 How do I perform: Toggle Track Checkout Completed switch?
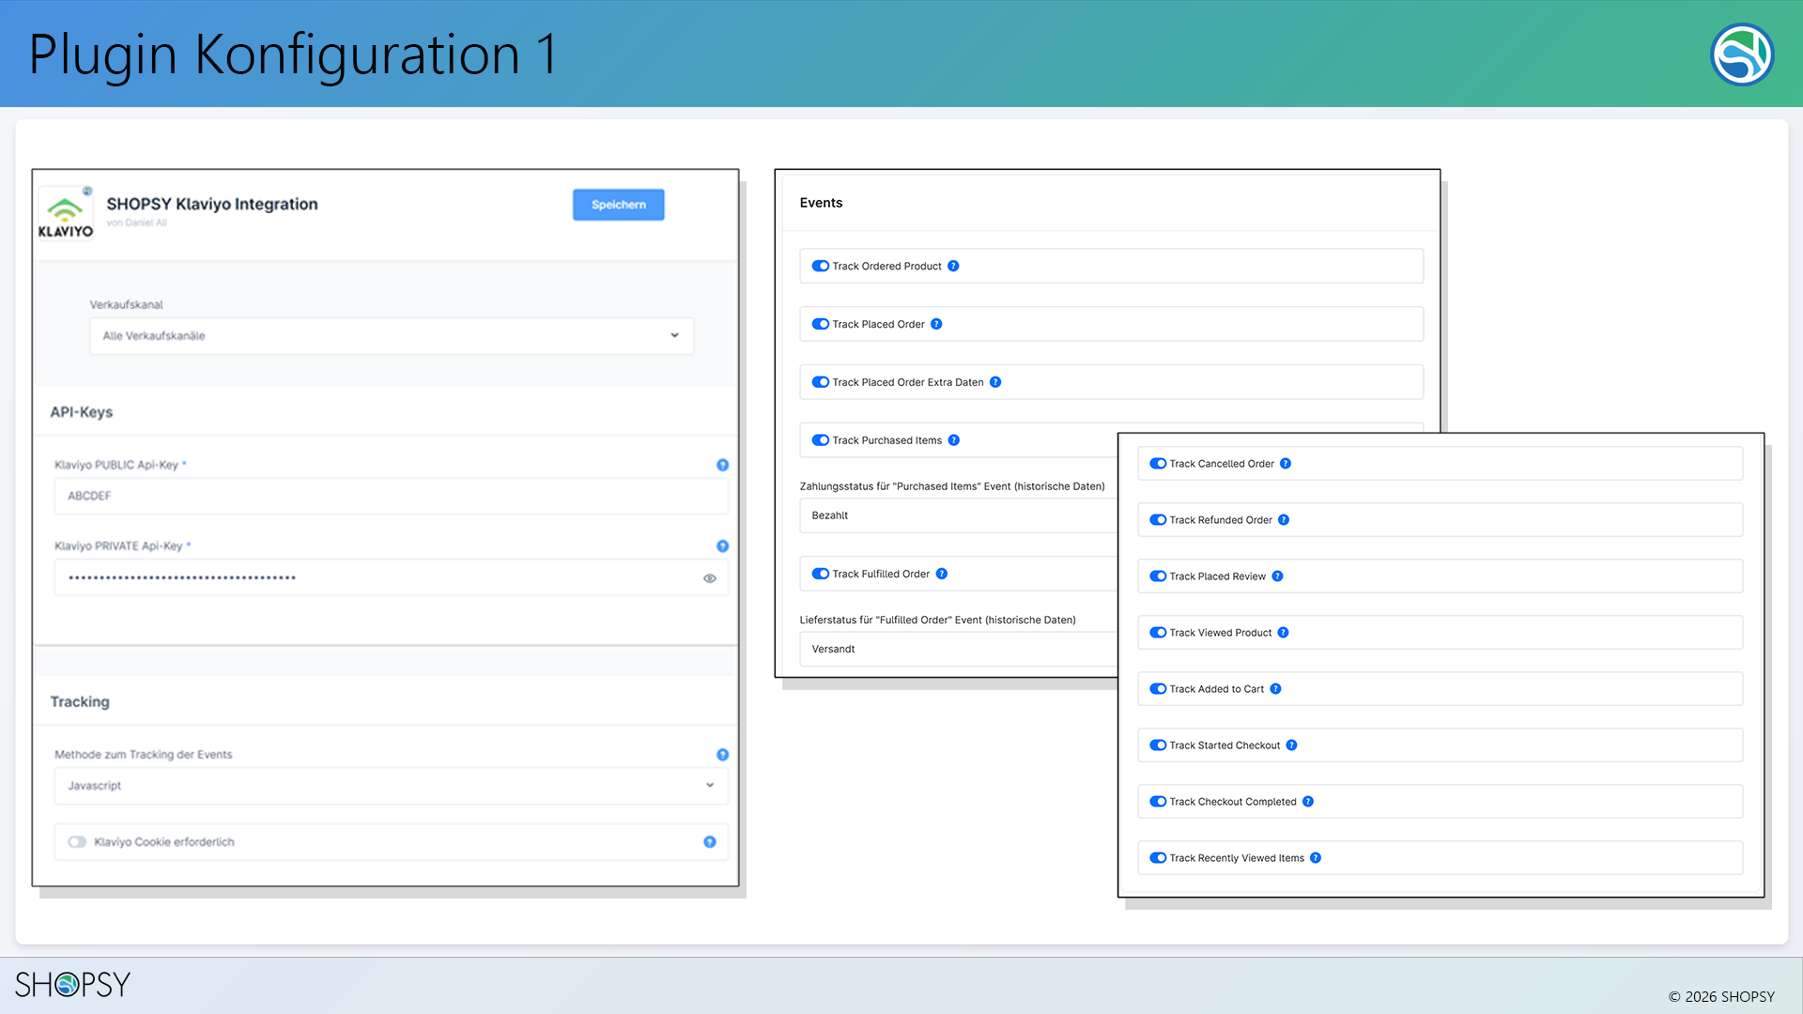click(x=1158, y=802)
